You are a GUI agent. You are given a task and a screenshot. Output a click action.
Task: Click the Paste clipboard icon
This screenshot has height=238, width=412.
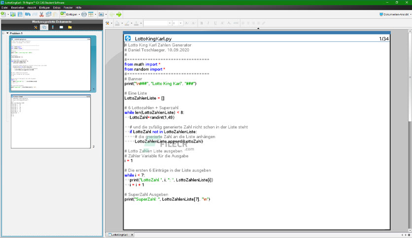click(x=55, y=14)
